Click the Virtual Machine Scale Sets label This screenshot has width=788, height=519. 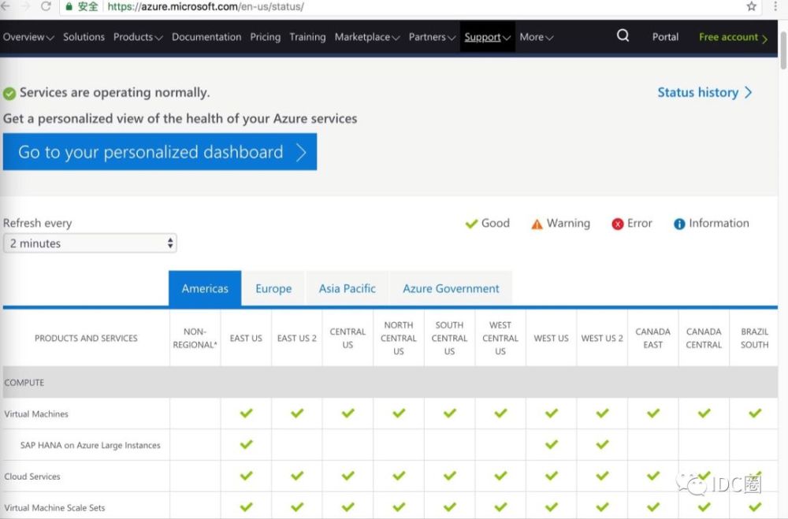click(55, 508)
